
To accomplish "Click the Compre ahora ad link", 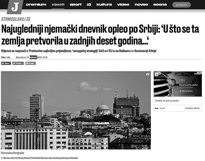I will [x=192, y=108].
